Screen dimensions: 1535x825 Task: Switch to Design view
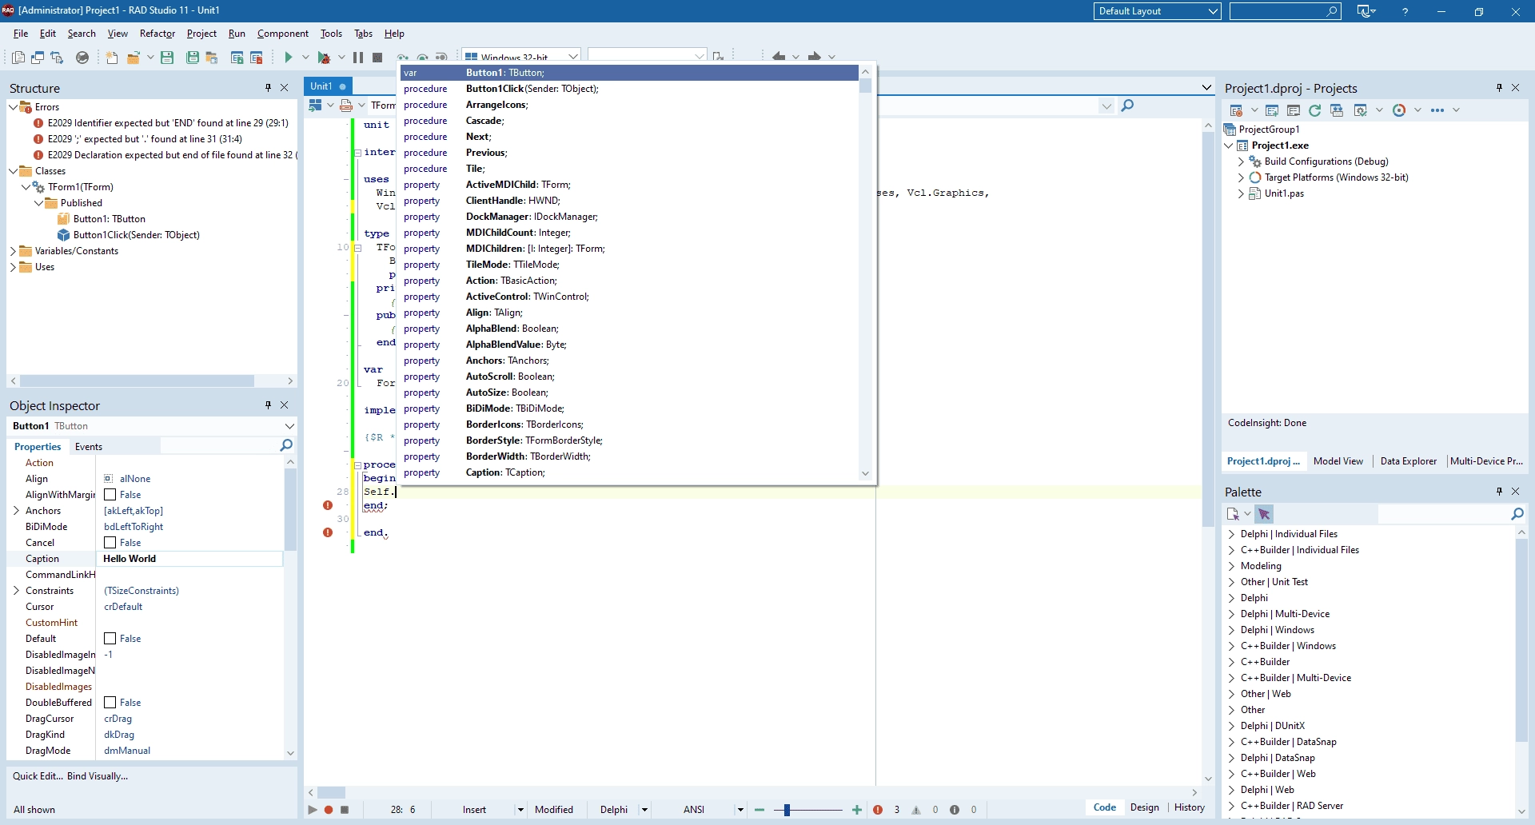click(1145, 807)
